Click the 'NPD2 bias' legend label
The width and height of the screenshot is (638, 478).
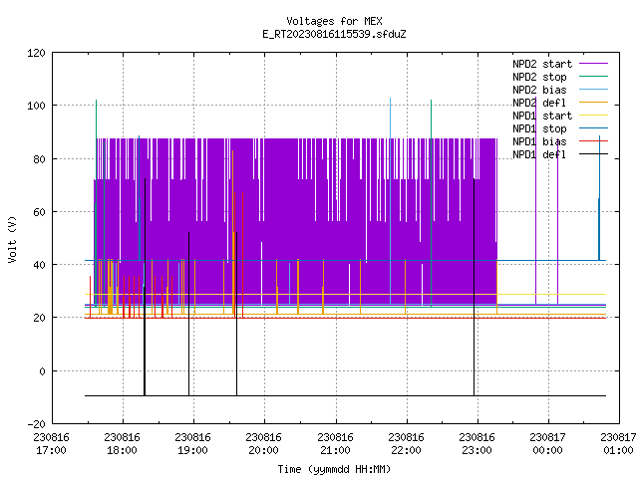click(539, 90)
